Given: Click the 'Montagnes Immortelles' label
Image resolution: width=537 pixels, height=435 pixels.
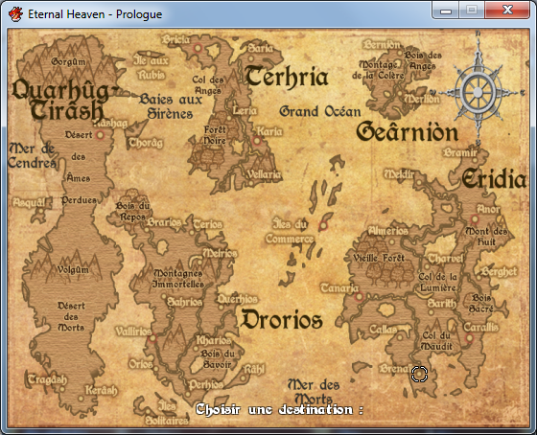Looking at the screenshot, I should click(178, 279).
